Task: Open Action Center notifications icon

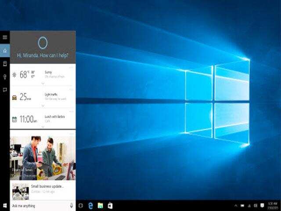Action: point(262,206)
